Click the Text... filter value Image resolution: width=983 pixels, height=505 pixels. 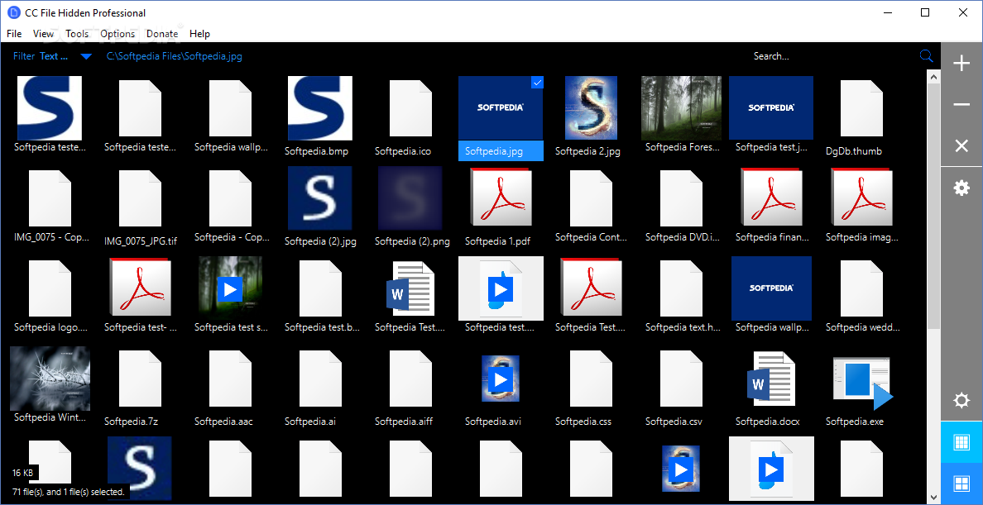coord(54,56)
